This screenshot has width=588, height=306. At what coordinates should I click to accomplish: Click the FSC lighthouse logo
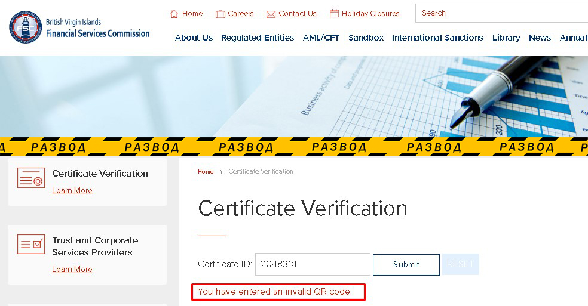pos(26,27)
